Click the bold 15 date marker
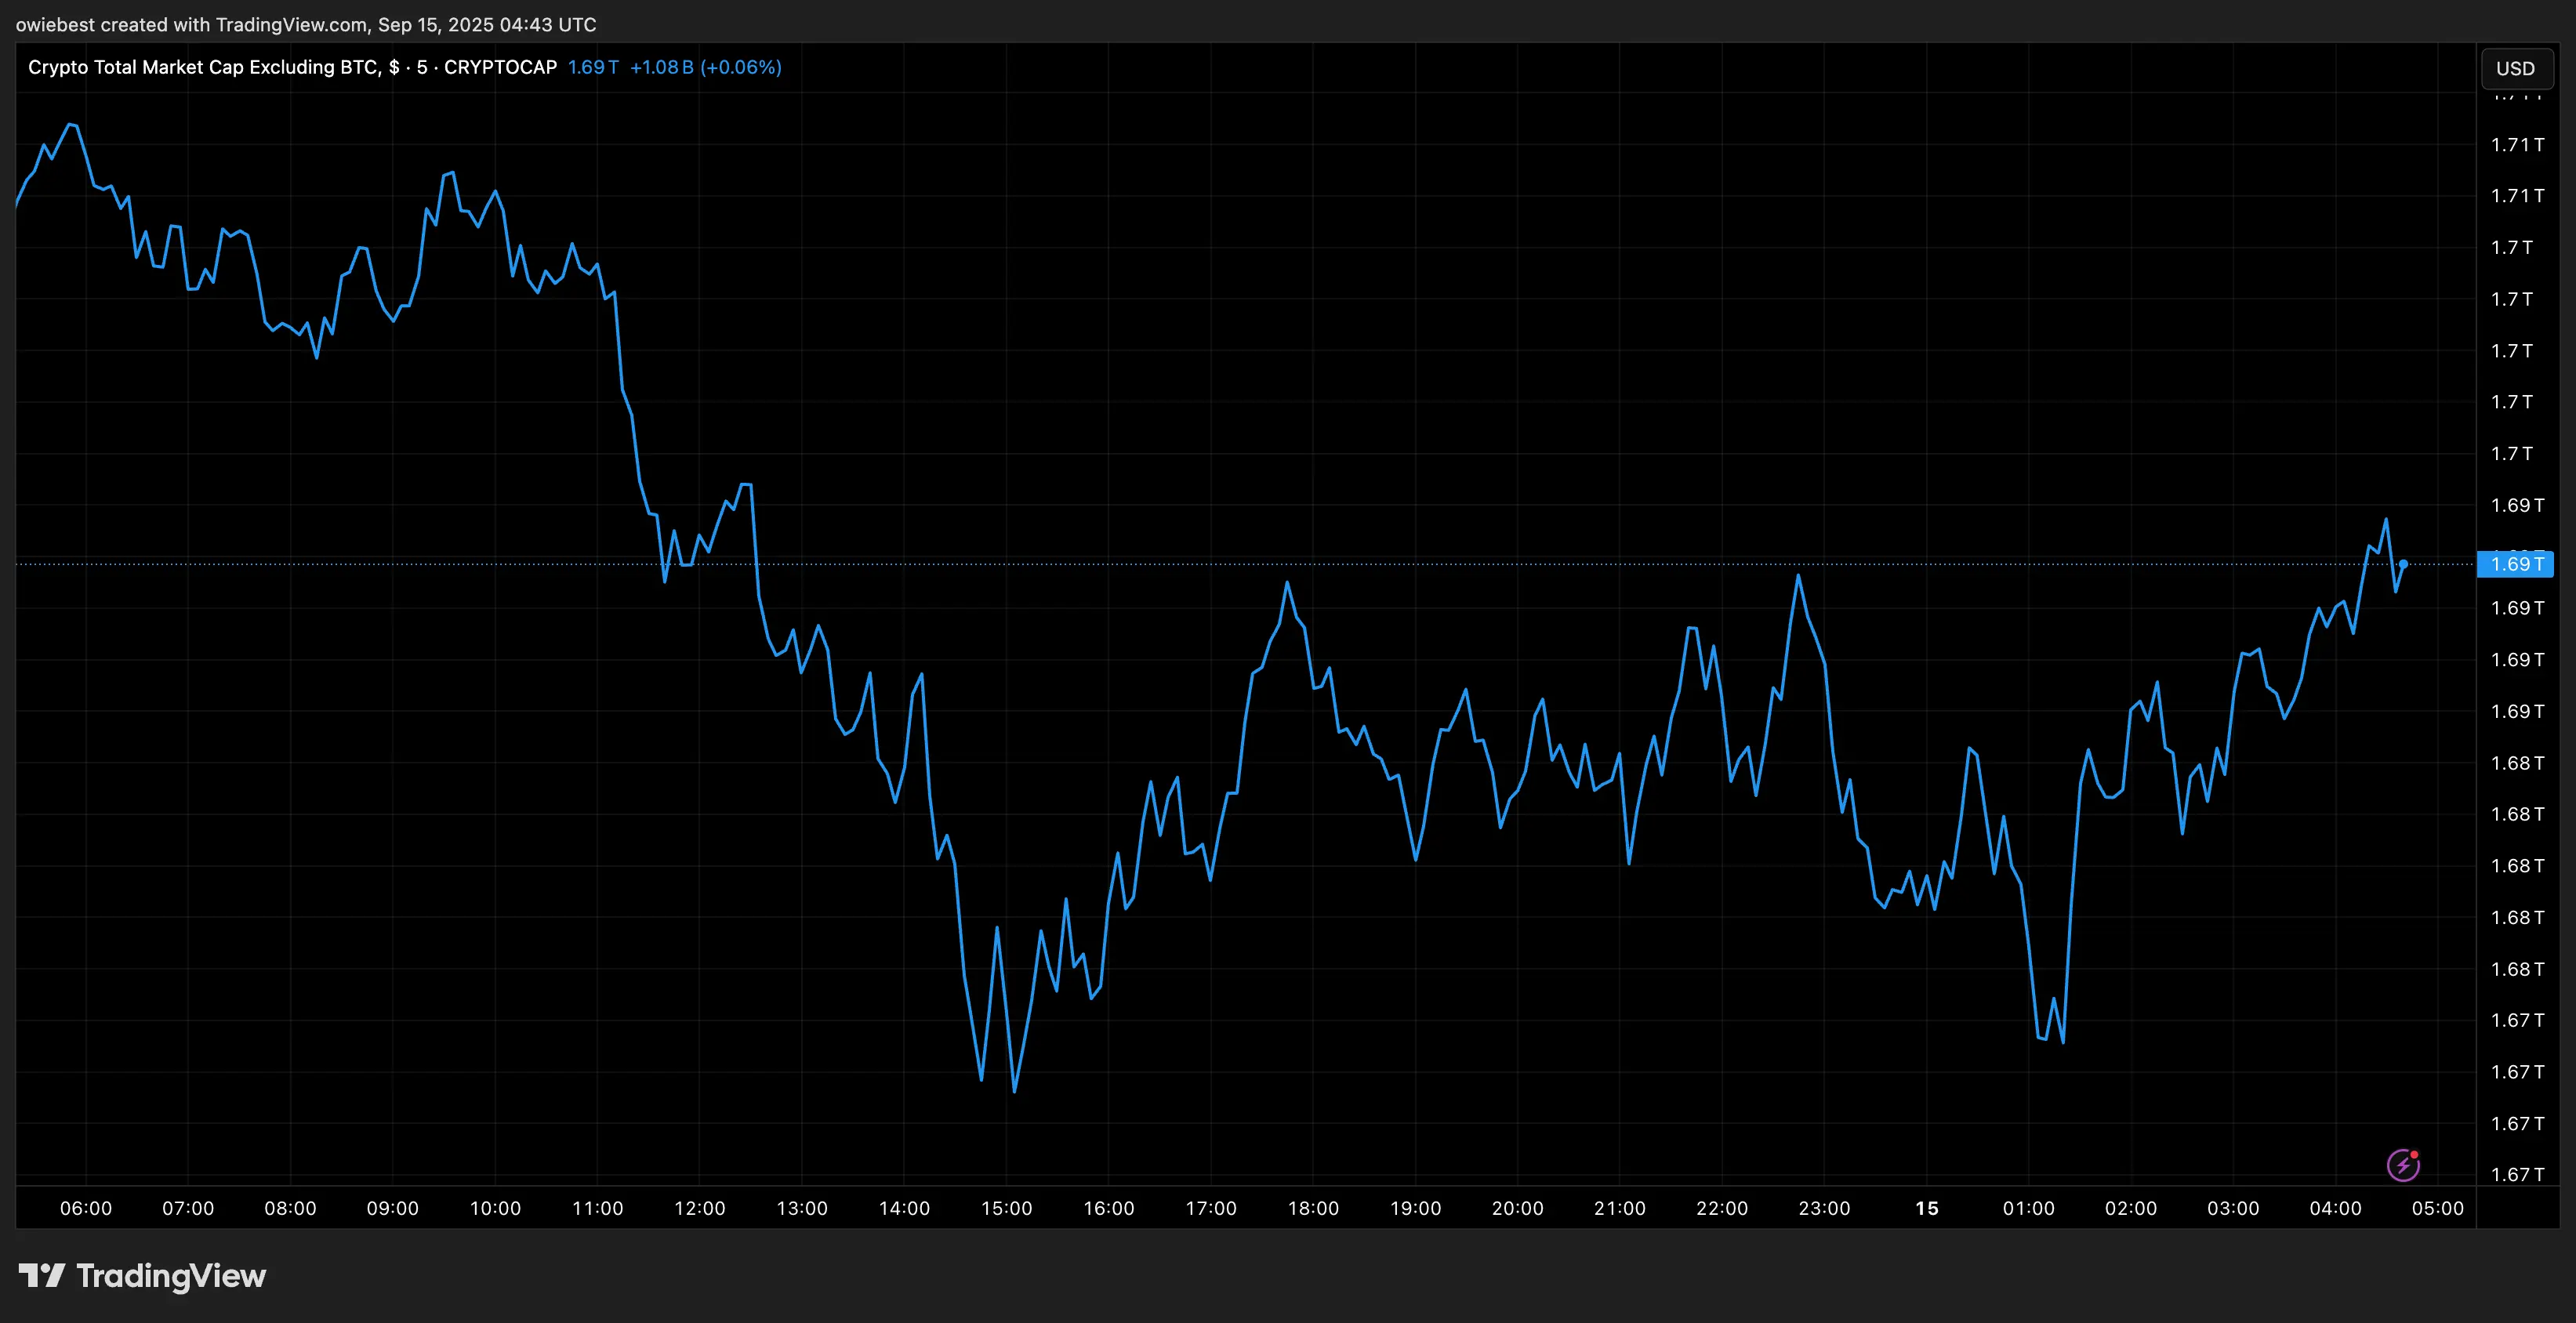This screenshot has width=2576, height=1323. 1927,1208
